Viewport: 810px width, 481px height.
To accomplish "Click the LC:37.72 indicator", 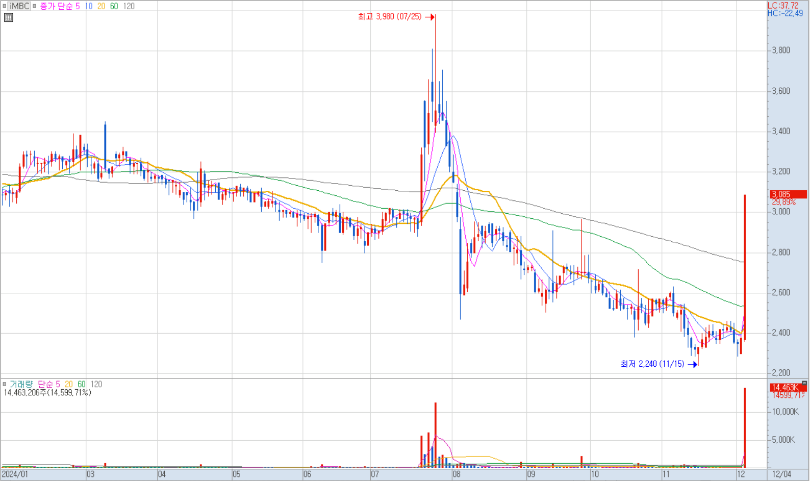I will point(783,6).
